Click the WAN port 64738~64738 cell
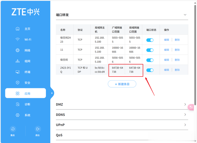The height and width of the screenshot is (143, 197). [116, 70]
